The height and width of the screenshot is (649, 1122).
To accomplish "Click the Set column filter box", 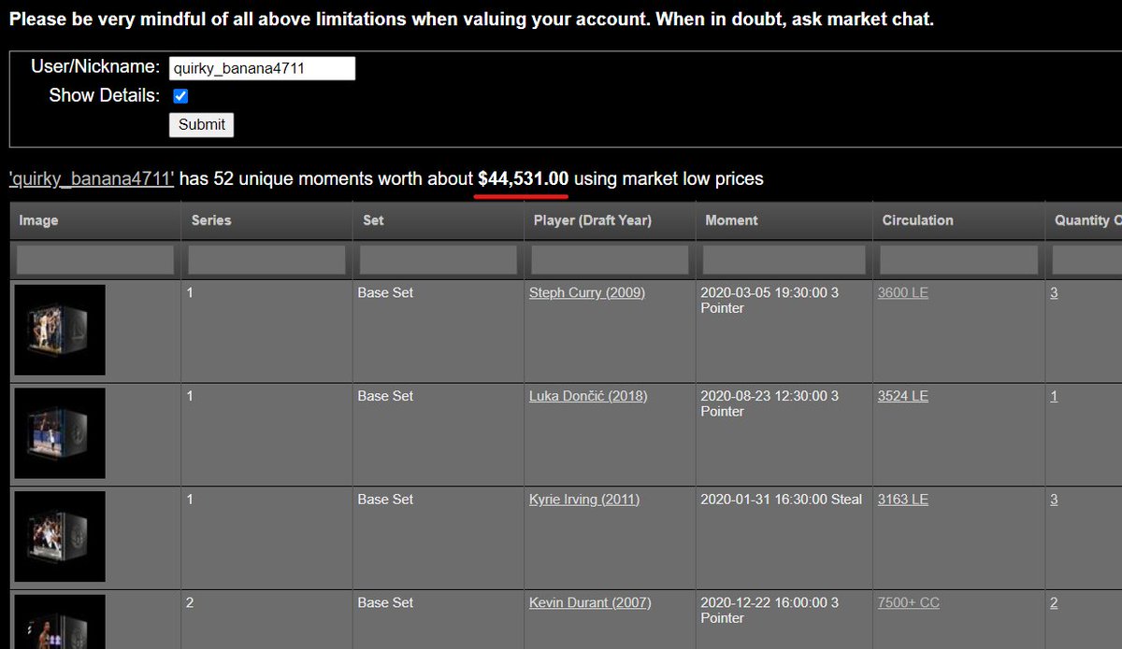I will click(x=438, y=260).
